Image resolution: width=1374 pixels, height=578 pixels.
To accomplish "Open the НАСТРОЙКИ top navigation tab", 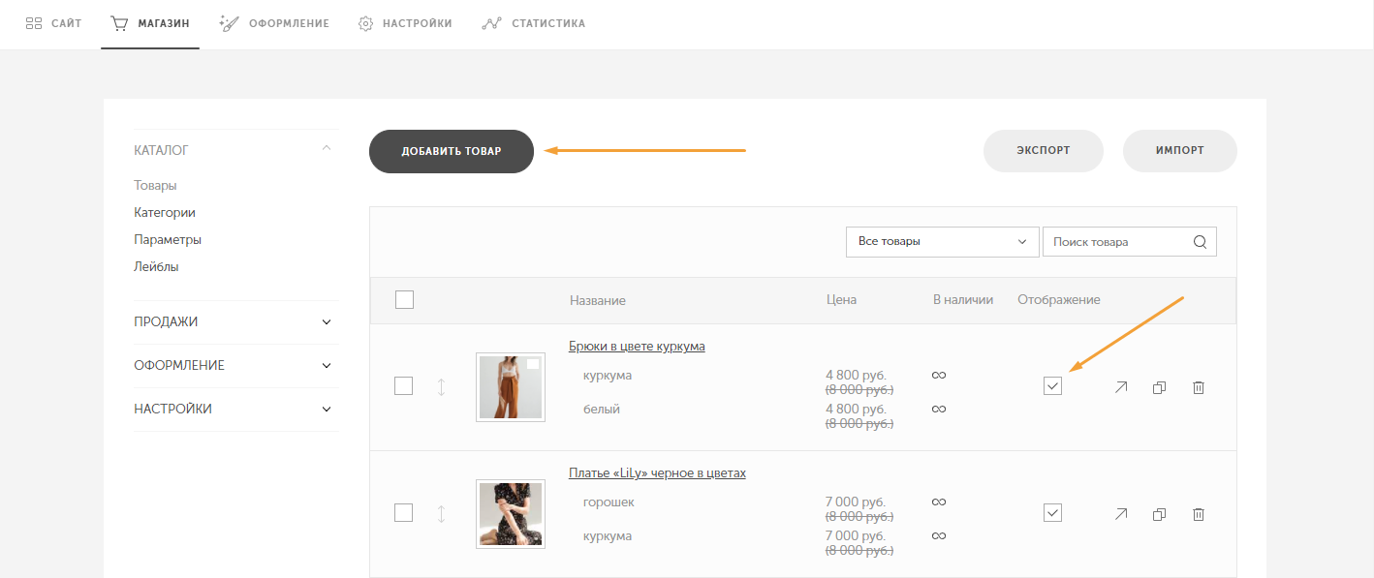I will (x=405, y=23).
